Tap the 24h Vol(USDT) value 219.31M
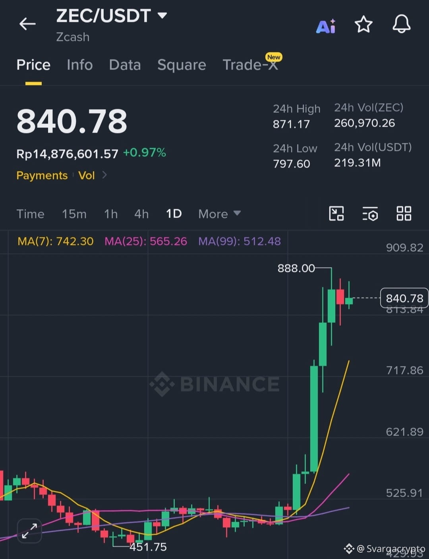 pyautogui.click(x=357, y=163)
